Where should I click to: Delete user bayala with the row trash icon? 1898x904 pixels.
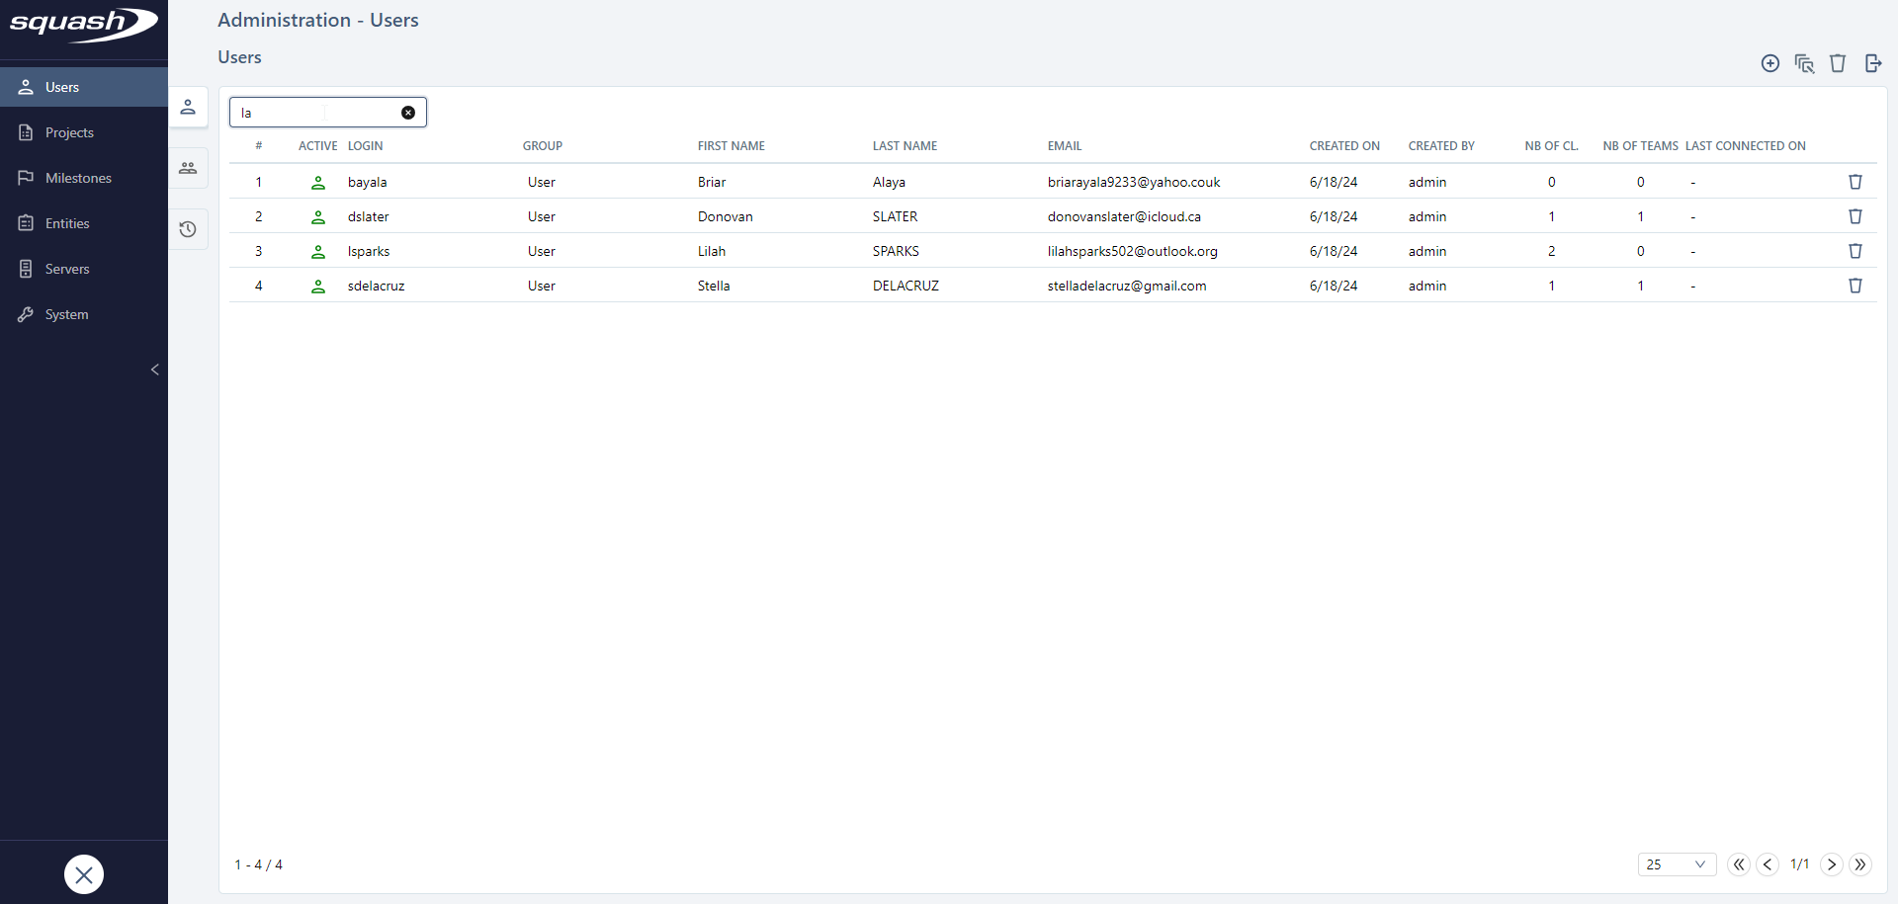[1855, 182]
